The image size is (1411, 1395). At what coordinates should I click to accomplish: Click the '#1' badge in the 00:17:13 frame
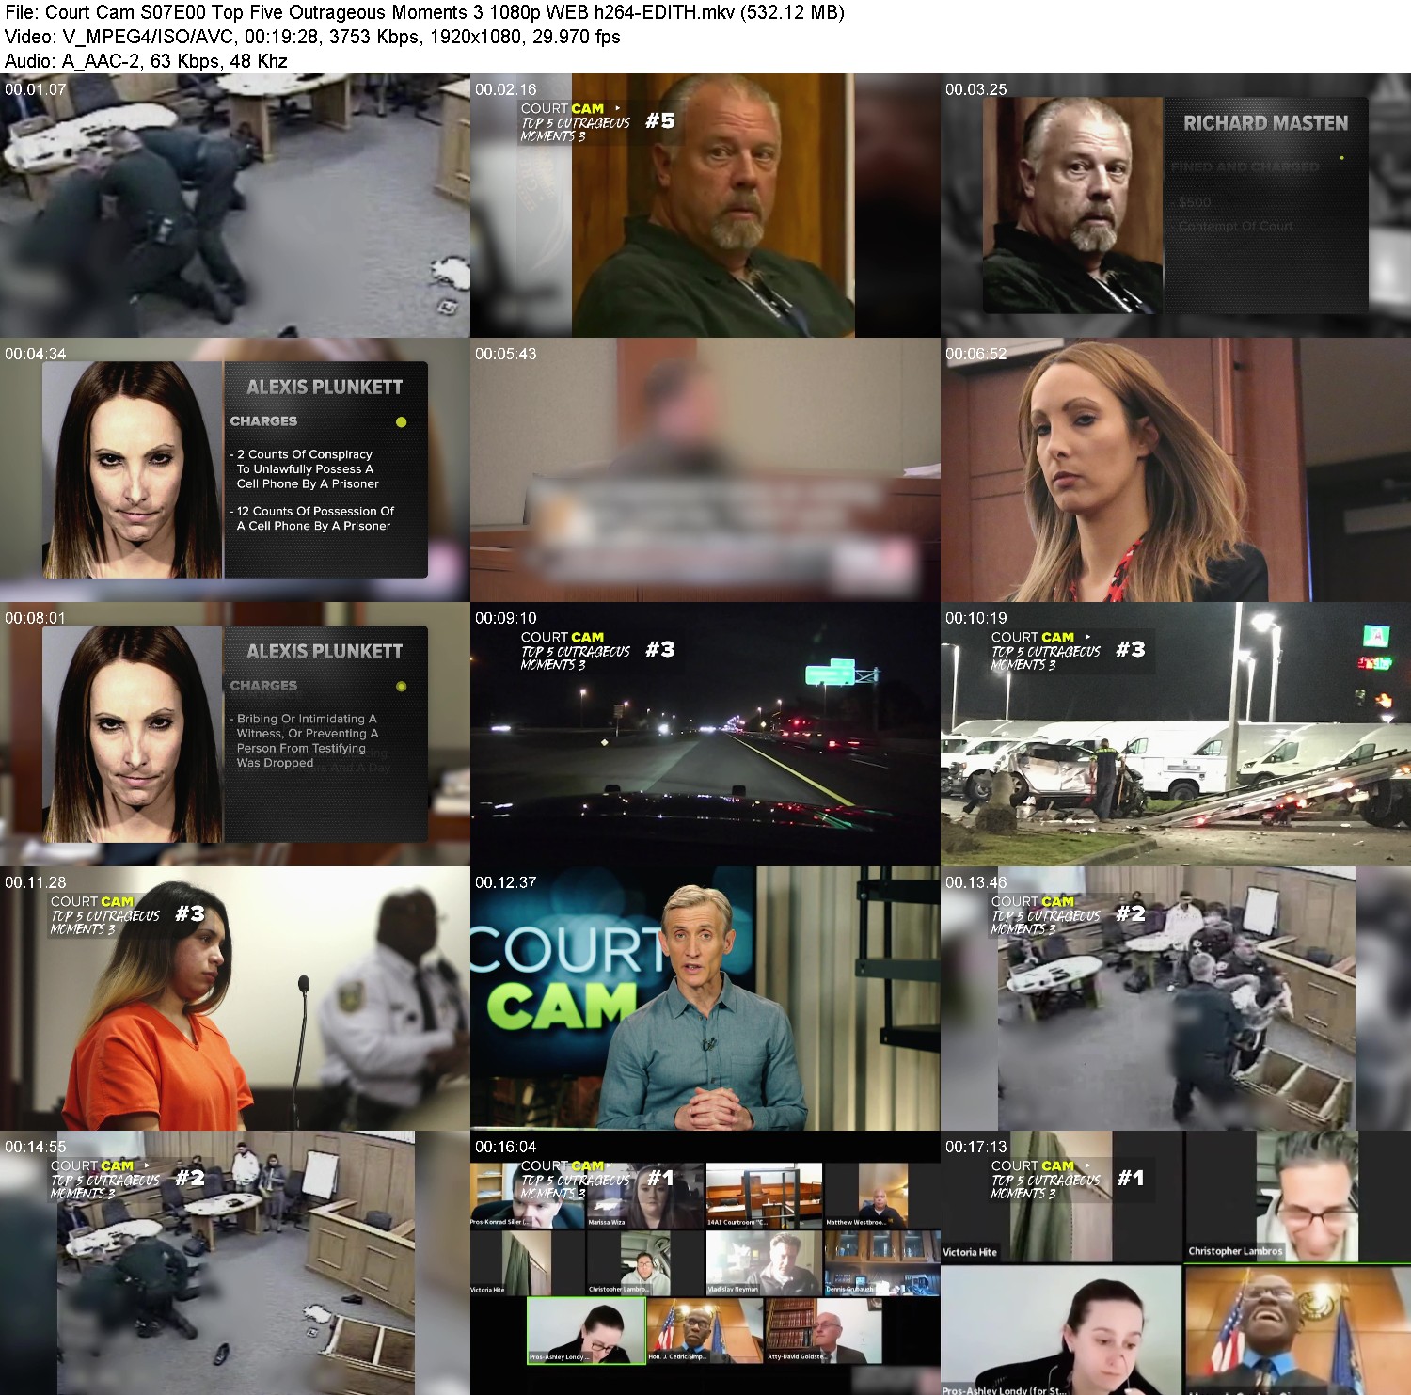pyautogui.click(x=1131, y=1178)
